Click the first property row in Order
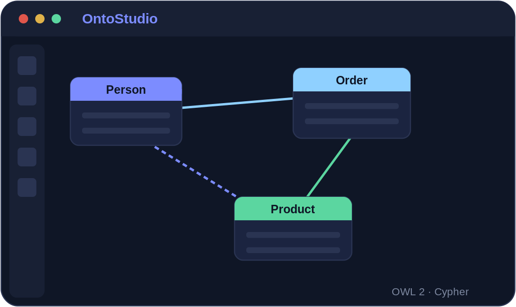The width and height of the screenshot is (516, 307). click(x=352, y=106)
